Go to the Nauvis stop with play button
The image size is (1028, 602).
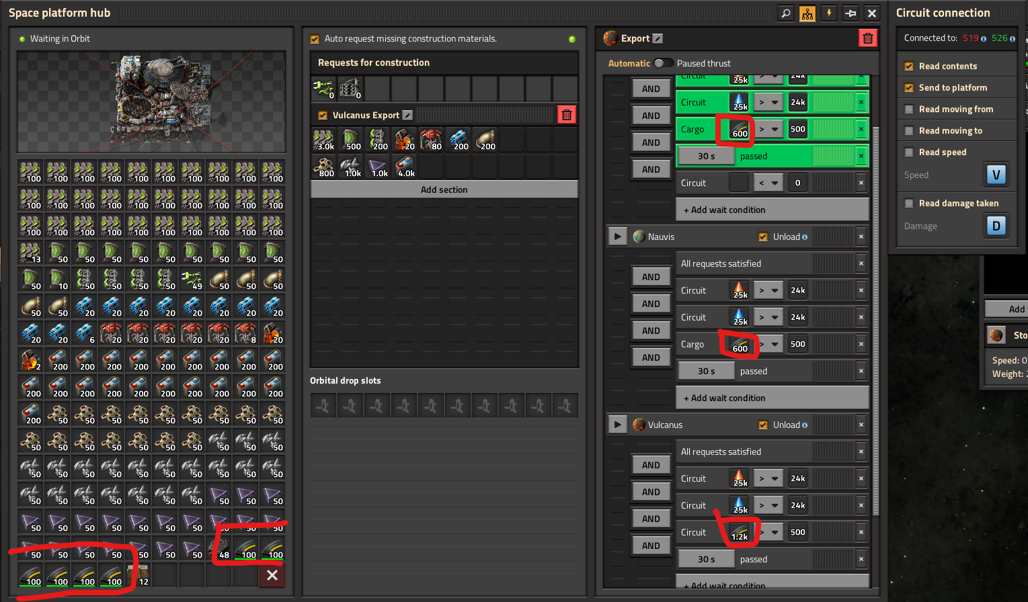617,236
